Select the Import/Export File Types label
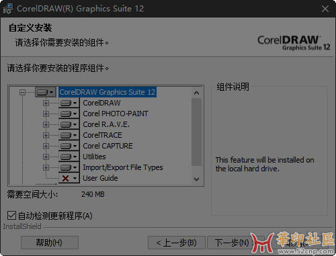Screen dimensions: 336x256 tap(123, 167)
